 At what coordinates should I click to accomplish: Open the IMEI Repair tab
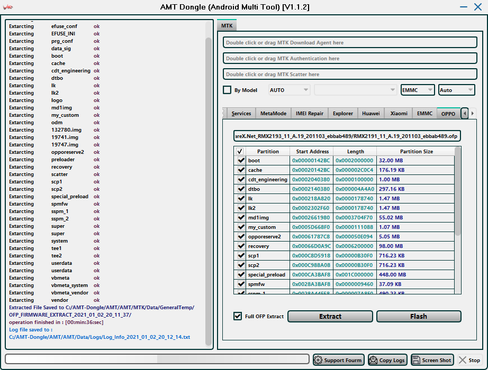click(309, 114)
